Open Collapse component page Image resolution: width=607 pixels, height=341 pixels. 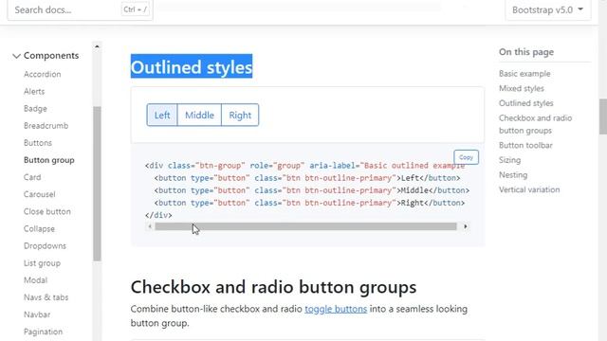coord(39,228)
